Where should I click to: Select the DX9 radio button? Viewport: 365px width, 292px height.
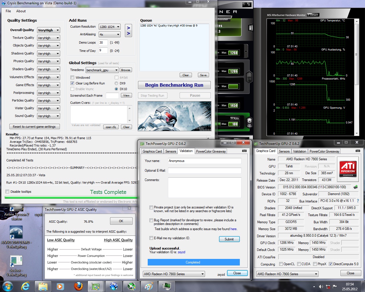pos(116,83)
